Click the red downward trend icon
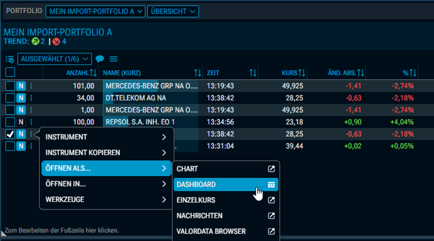434x241 pixels. click(56, 41)
